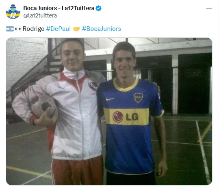Image resolution: width=219 pixels, height=190 pixels.
Task: Open the three-dot more options menu
Action: click(x=209, y=9)
